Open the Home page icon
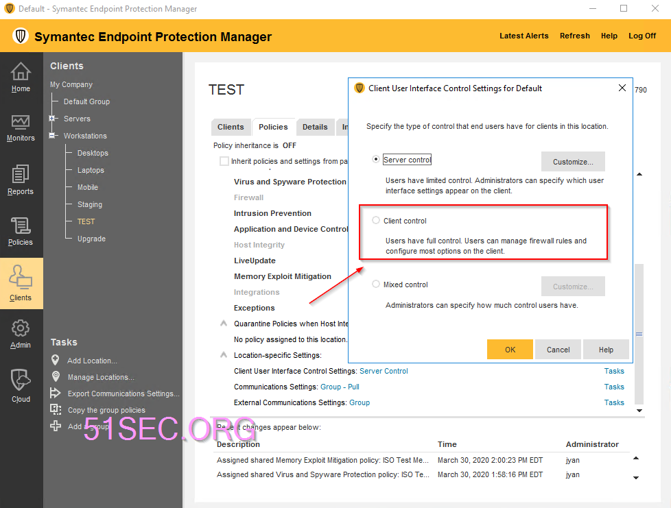Screen dimensions: 671x508 21,71
